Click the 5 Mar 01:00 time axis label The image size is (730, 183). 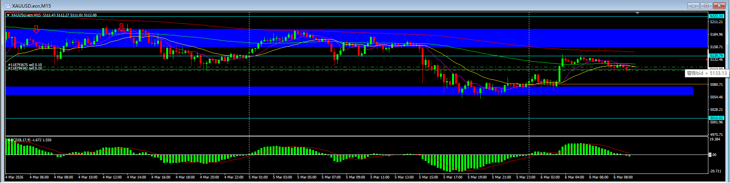tap(258, 177)
